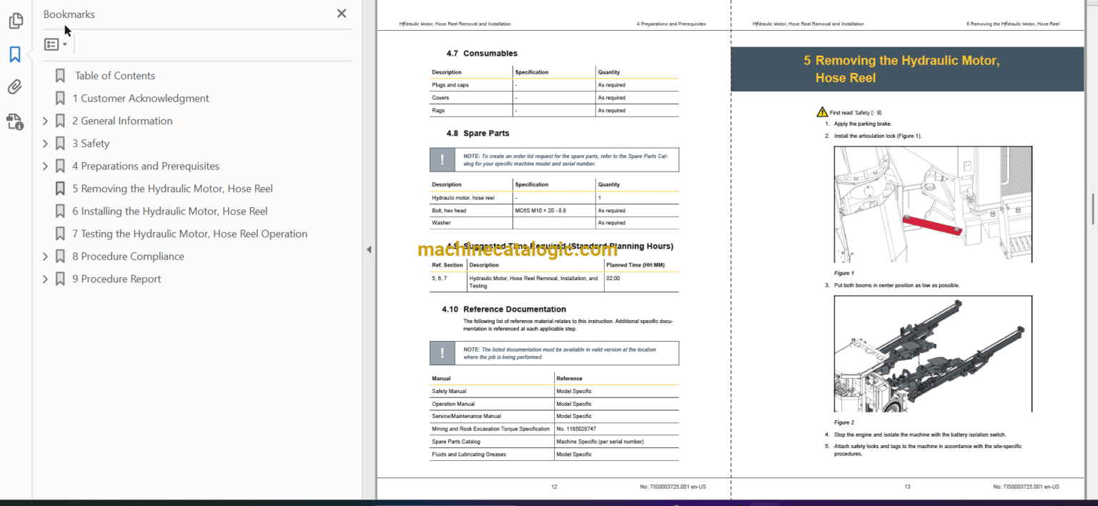Open 6 Installing the Hydraulic Motor bookmark

169,212
